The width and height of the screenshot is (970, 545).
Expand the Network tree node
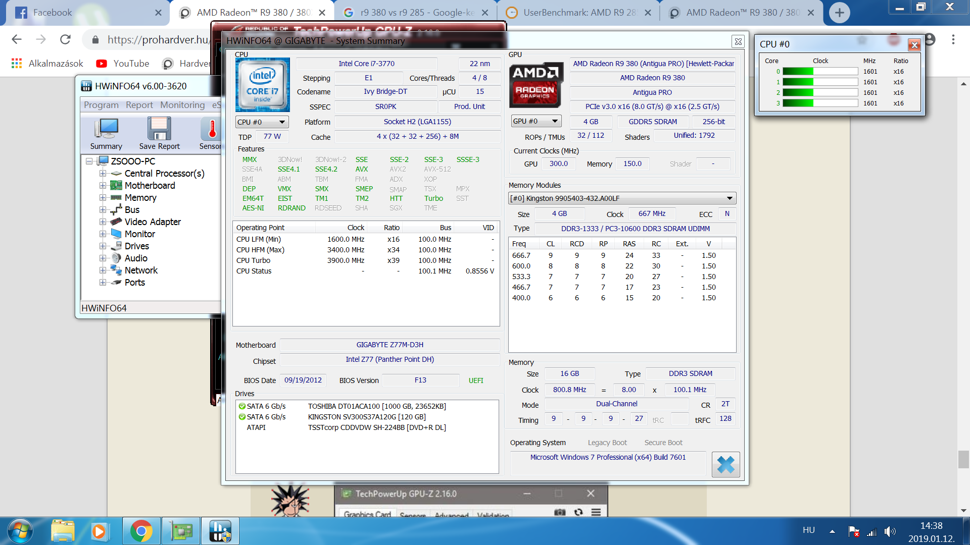tap(103, 270)
